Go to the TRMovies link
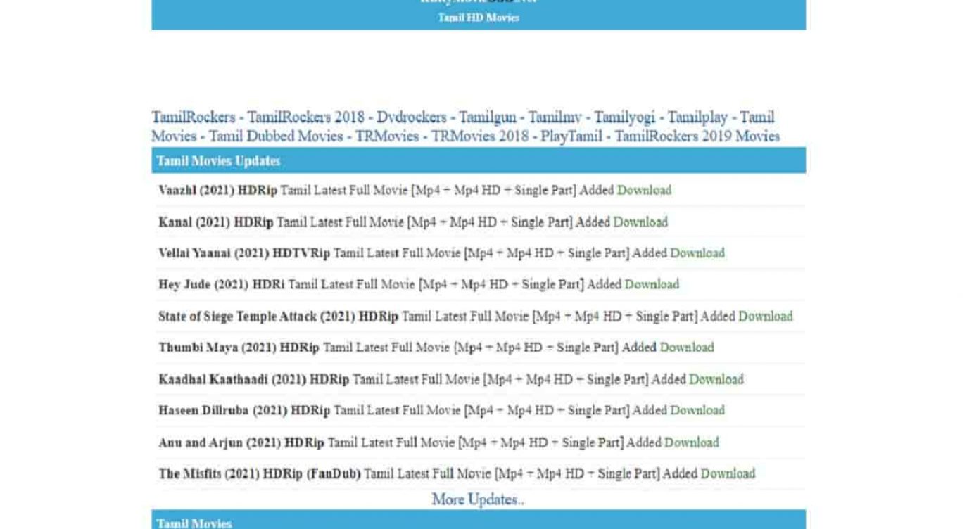The width and height of the screenshot is (974, 529). [386, 136]
